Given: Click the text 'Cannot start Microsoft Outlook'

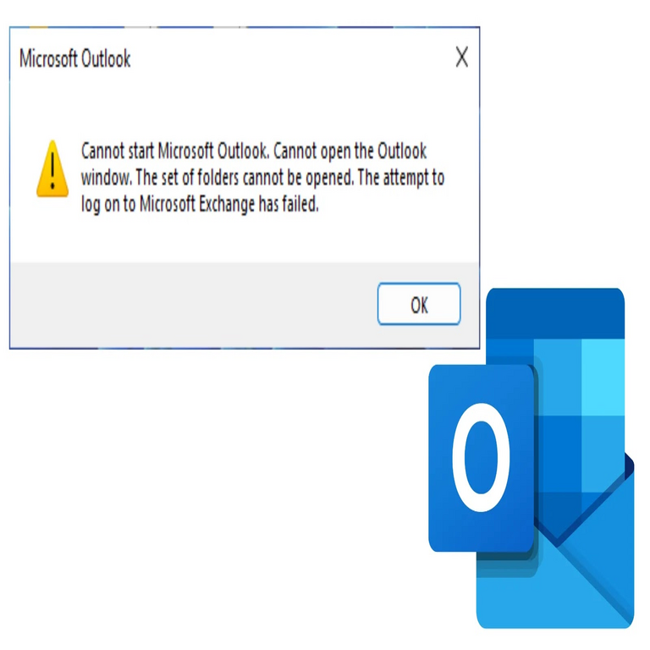Looking at the screenshot, I should 174,151.
